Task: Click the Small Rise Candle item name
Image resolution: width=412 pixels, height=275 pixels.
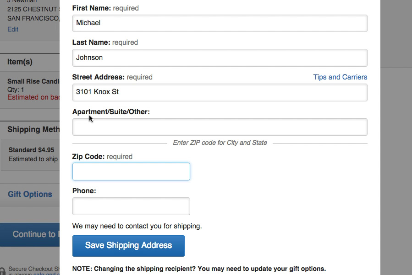Action: click(x=33, y=81)
